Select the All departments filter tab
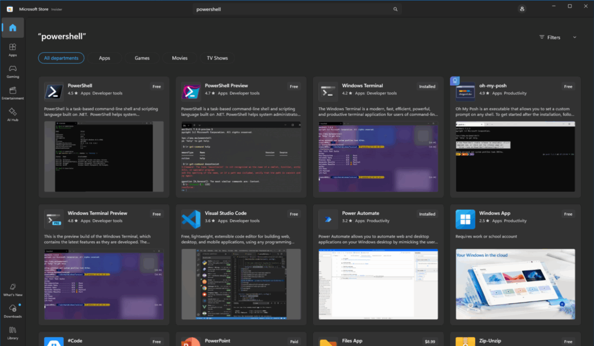This screenshot has width=594, height=346. (x=61, y=58)
